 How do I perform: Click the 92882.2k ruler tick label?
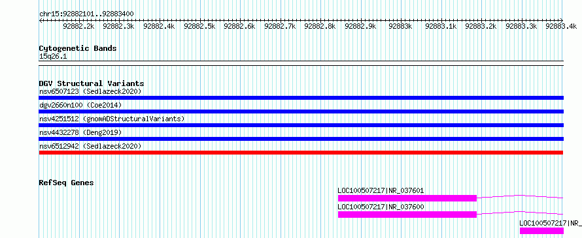78,26
